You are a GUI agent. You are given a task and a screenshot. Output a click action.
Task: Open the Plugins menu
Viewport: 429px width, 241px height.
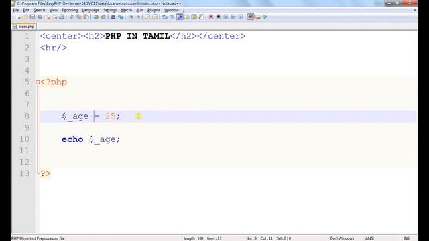pos(154,10)
